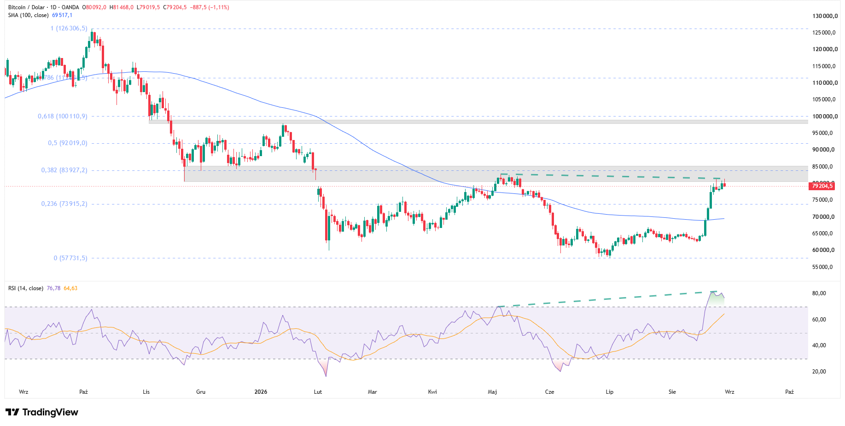
Task: Click the red current price tag 79 204,5
Action: [822, 186]
